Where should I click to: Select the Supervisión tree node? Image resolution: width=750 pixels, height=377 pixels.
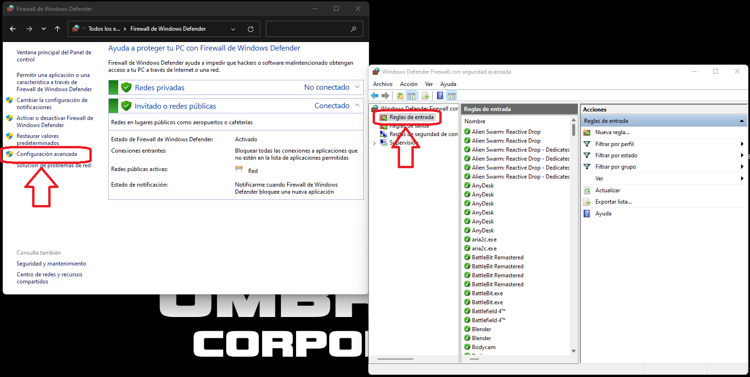[403, 143]
